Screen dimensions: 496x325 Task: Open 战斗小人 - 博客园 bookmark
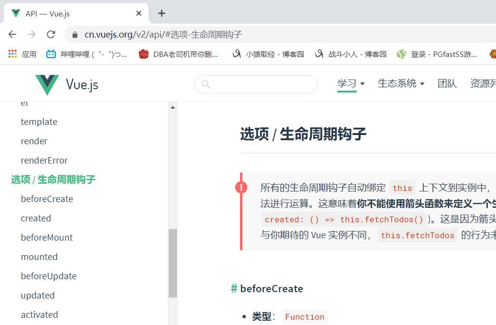351,54
